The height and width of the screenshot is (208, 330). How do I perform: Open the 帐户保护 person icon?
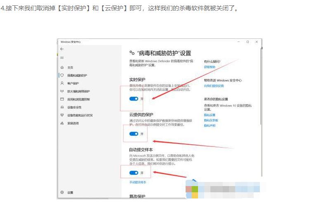pos(62,83)
